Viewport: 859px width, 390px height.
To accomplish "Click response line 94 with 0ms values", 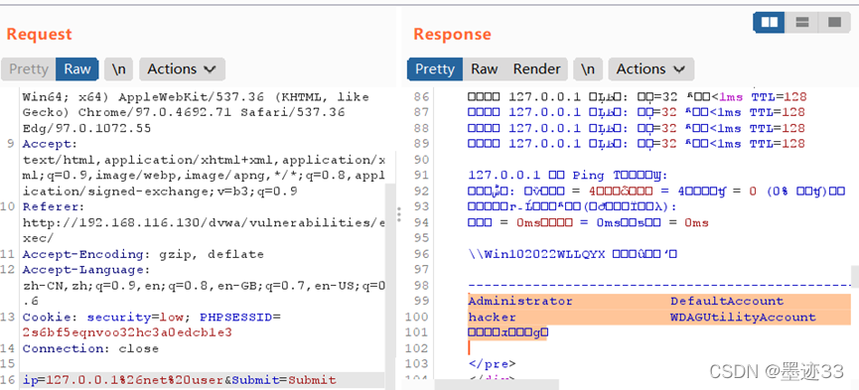I will click(588, 223).
